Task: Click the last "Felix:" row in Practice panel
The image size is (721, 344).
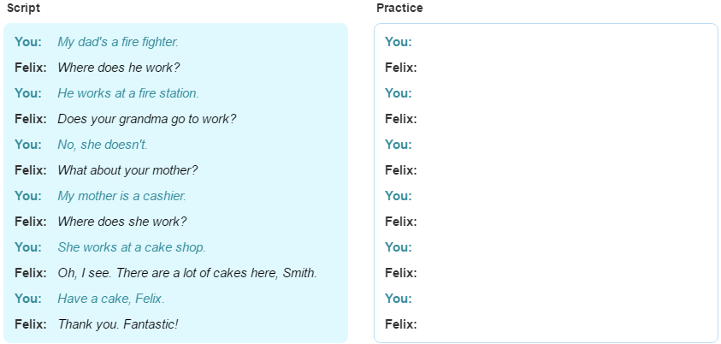Action: (546, 324)
